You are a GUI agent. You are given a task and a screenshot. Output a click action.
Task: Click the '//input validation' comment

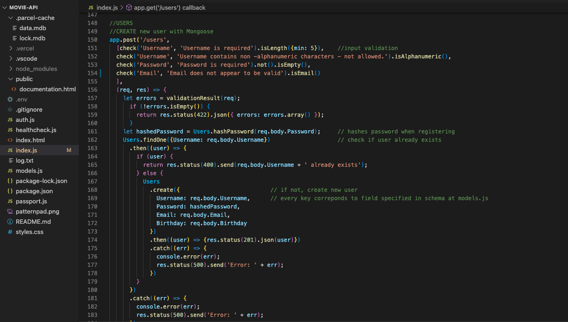[368, 48]
